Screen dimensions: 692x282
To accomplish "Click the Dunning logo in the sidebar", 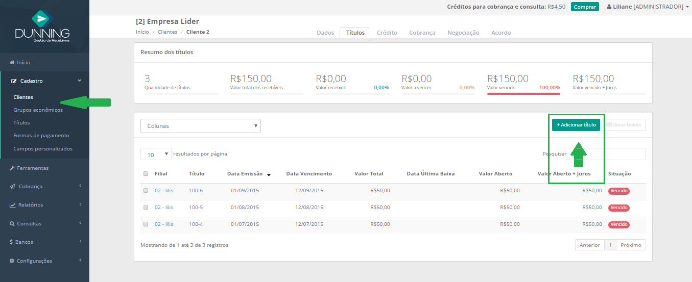I will (x=43, y=26).
